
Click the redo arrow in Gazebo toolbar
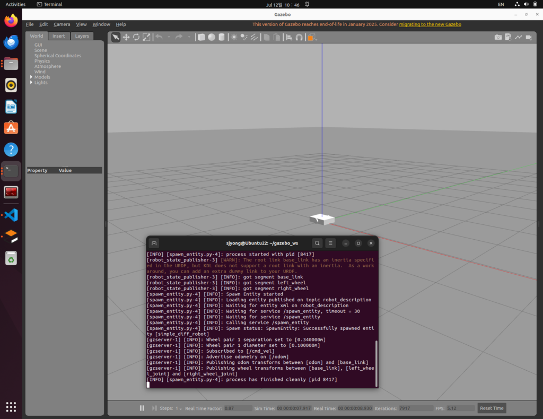coord(179,37)
